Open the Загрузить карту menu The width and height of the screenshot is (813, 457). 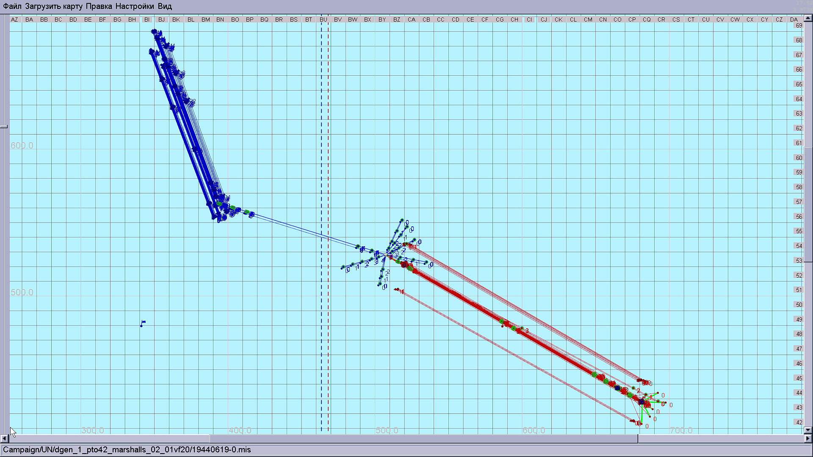[x=54, y=6]
